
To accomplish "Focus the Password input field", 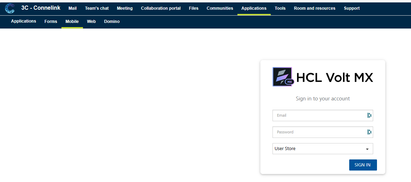I will (x=323, y=132).
